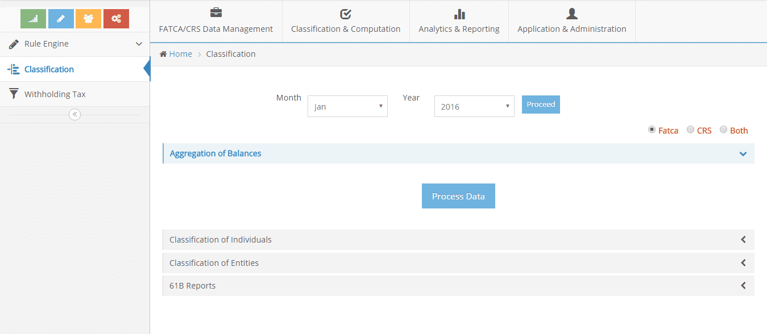The width and height of the screenshot is (767, 334).
Task: Open the Year dropdown showing 2016
Action: click(x=474, y=106)
